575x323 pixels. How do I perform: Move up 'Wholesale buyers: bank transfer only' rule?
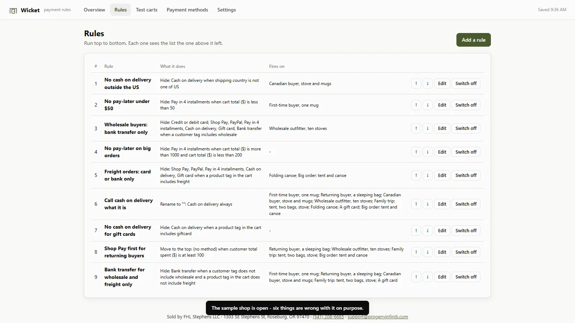[416, 128]
